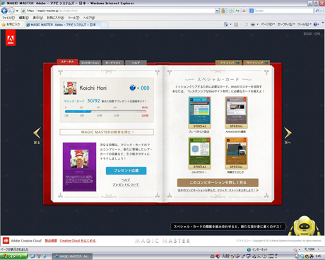Open the ページ(P) toolbar dropdown

[x=268, y=24]
